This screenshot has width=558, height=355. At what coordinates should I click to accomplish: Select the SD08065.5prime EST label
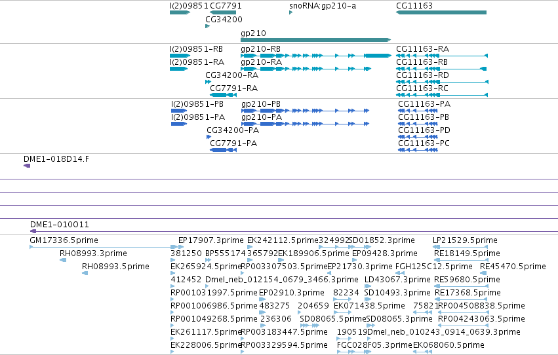pos(332,319)
